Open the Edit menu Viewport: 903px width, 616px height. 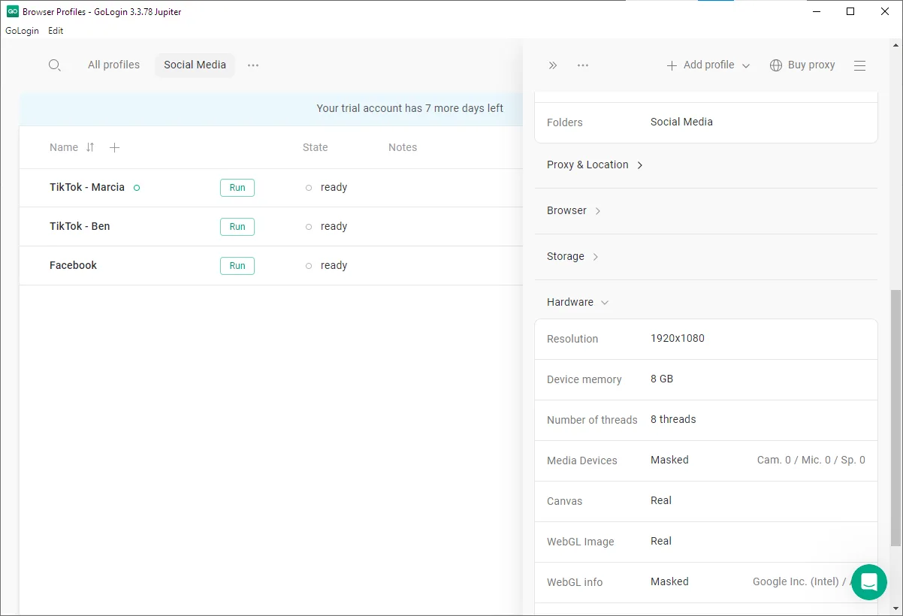click(56, 31)
